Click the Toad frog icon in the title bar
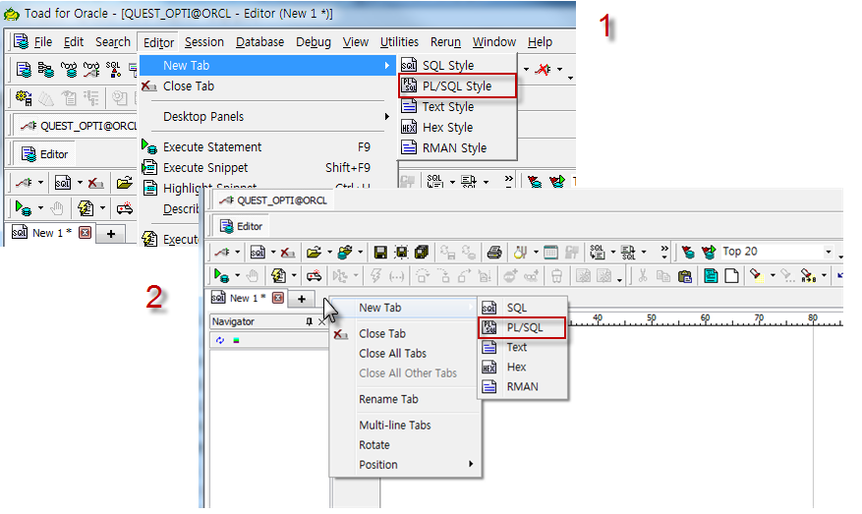The image size is (862, 514). pos(12,14)
